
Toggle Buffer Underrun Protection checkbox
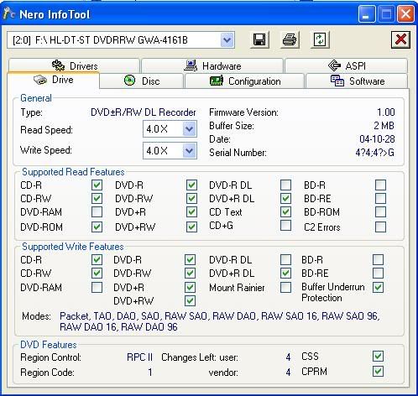(x=378, y=287)
